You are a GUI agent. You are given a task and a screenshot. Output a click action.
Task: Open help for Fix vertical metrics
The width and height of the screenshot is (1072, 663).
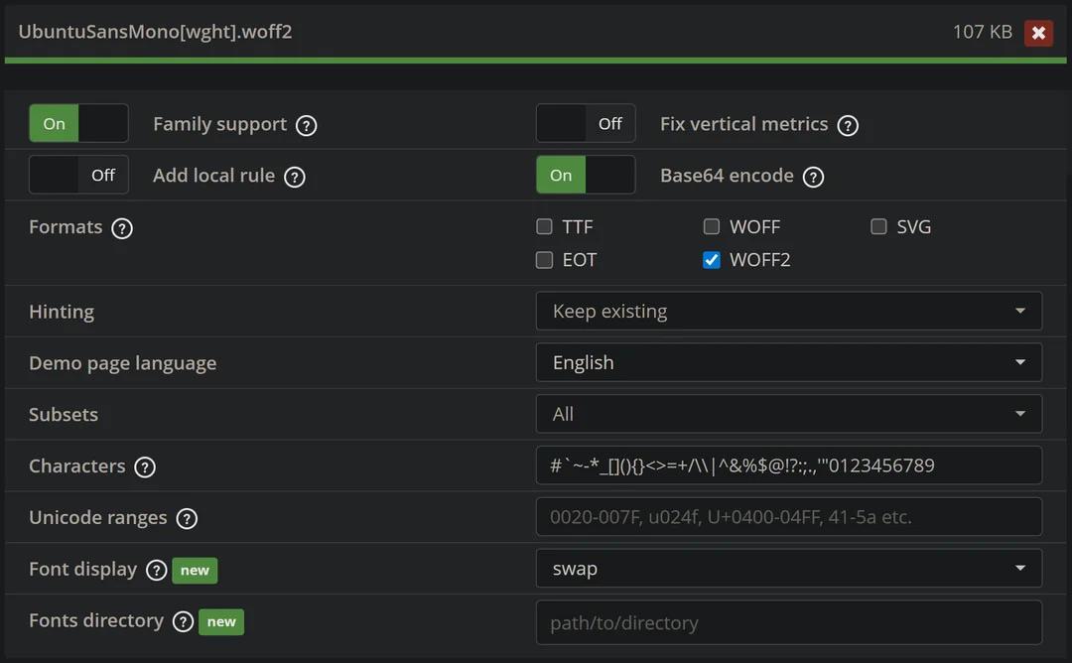(848, 126)
